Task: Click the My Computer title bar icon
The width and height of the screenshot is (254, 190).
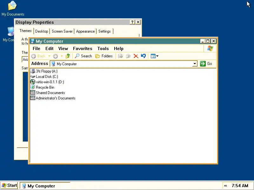Action: pos(33,41)
